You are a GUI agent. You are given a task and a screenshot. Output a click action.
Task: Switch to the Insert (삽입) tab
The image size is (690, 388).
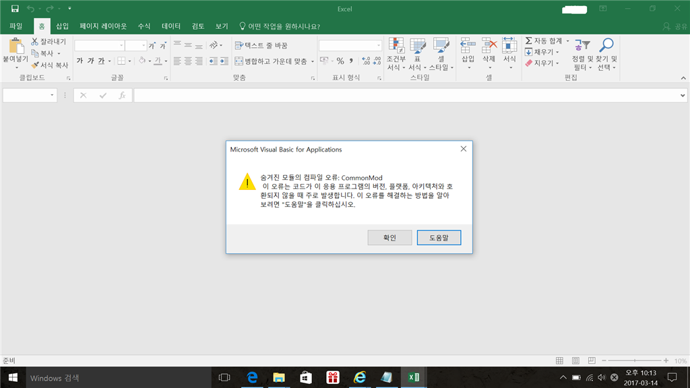[62, 26]
